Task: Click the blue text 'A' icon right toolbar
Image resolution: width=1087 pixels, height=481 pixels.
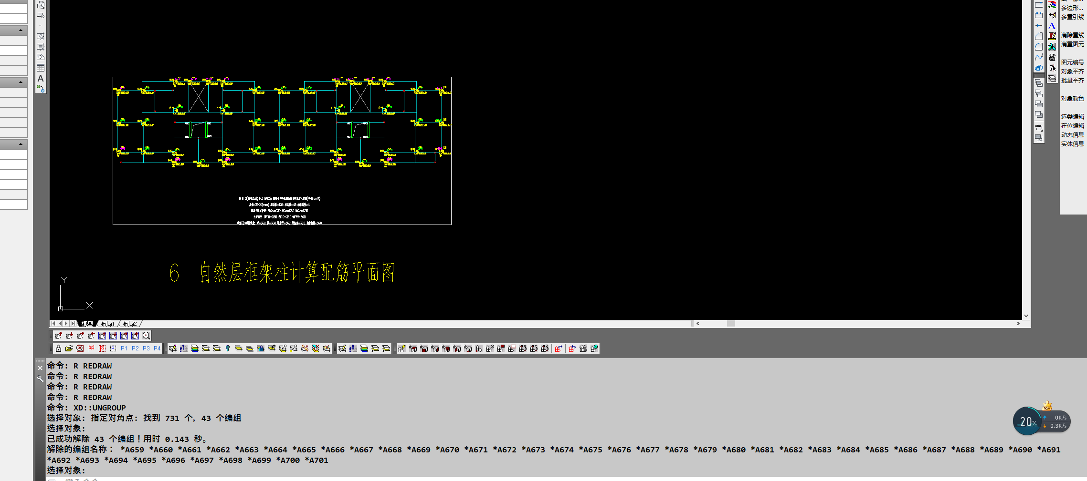Action: coord(1052,26)
